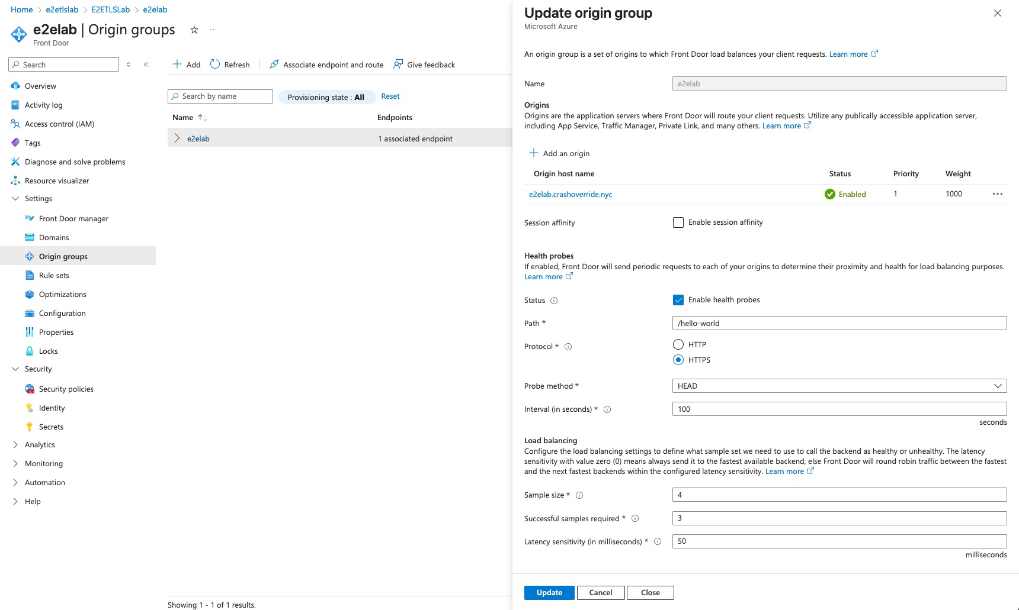Select the Security policies item

pyautogui.click(x=66, y=389)
